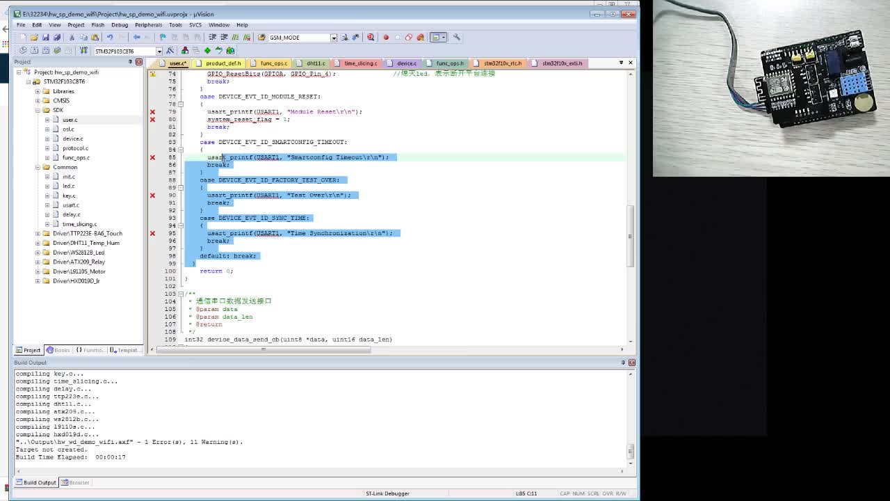Click the Save All icon
Image resolution: width=890 pixels, height=501 pixels.
56,38
